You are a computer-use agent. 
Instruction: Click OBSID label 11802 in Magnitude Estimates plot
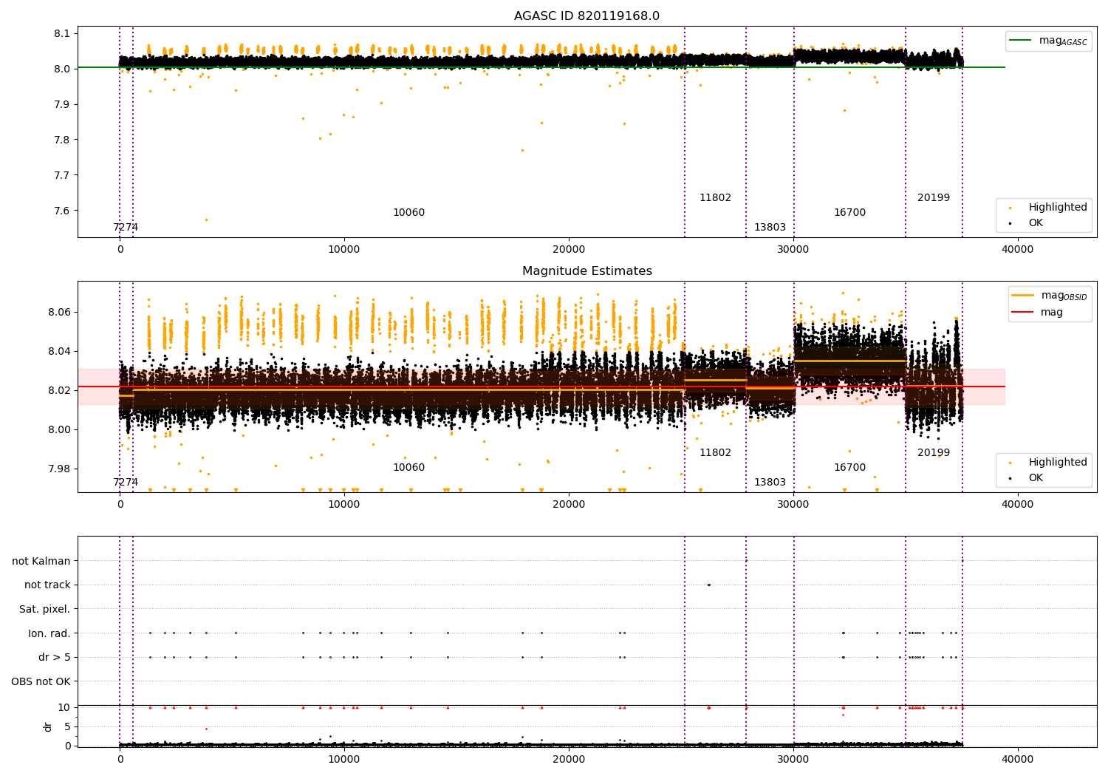(x=715, y=452)
